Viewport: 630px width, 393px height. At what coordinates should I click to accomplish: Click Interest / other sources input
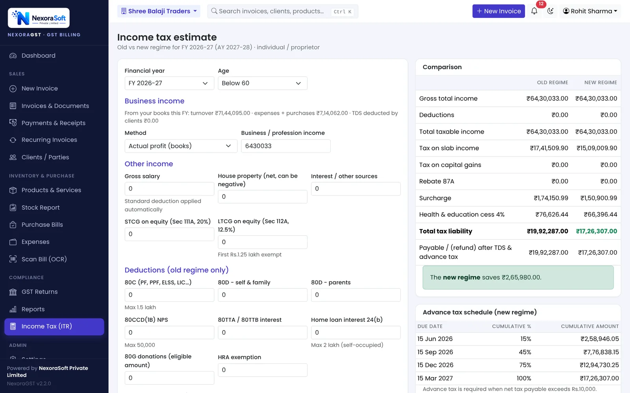click(x=356, y=189)
